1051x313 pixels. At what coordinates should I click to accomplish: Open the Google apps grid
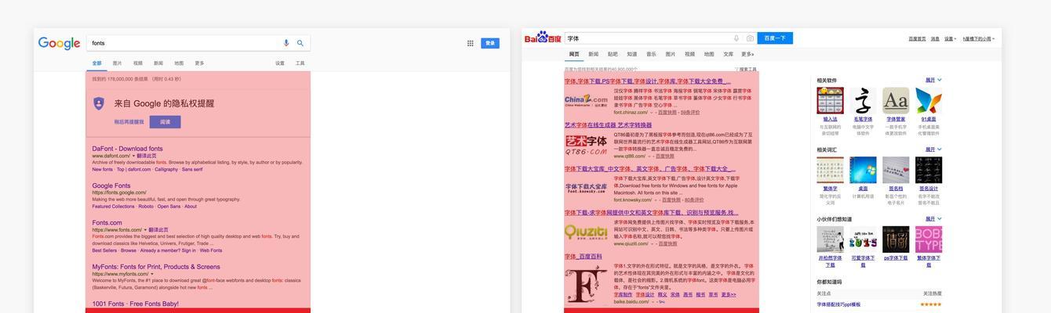click(471, 43)
